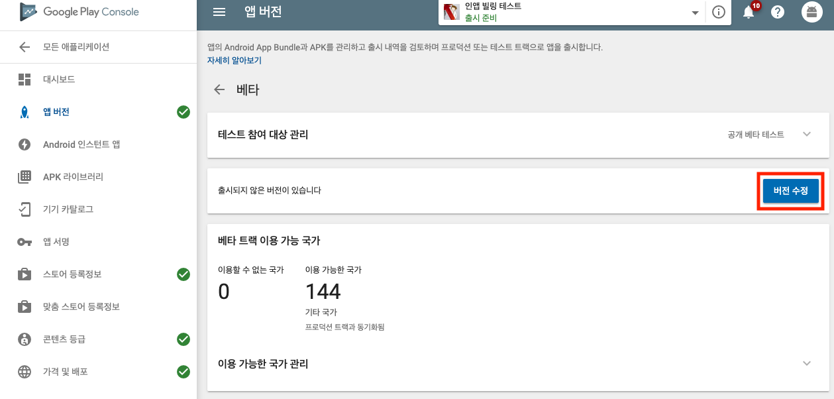
Task: Click the 공개 베타 테스트 label
Action: [x=756, y=135]
